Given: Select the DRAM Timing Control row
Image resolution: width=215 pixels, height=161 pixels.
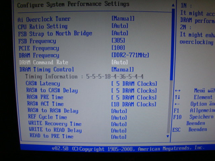Looking at the screenshot, I should 47,69.
